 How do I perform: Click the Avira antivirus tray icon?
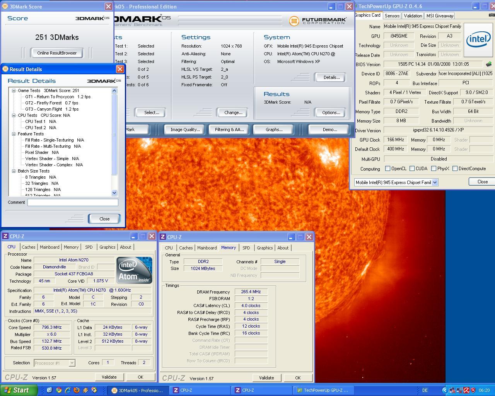tap(466, 390)
